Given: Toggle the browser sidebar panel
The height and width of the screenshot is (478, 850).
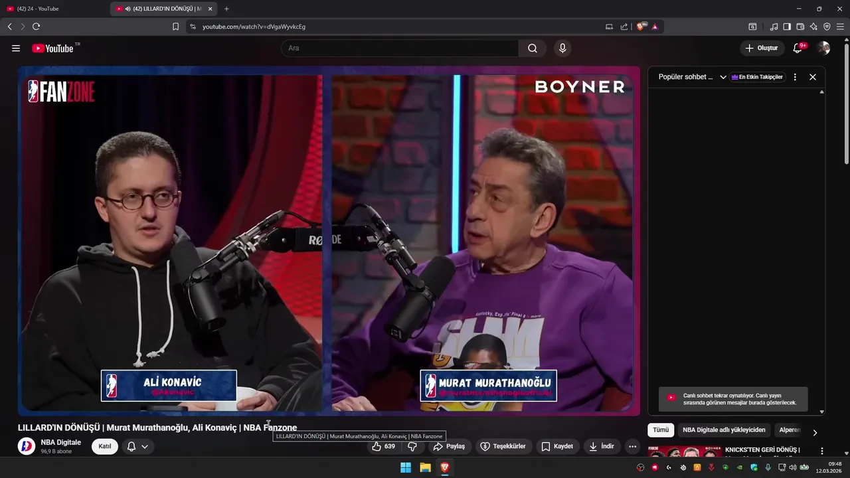Looking at the screenshot, I should [787, 27].
